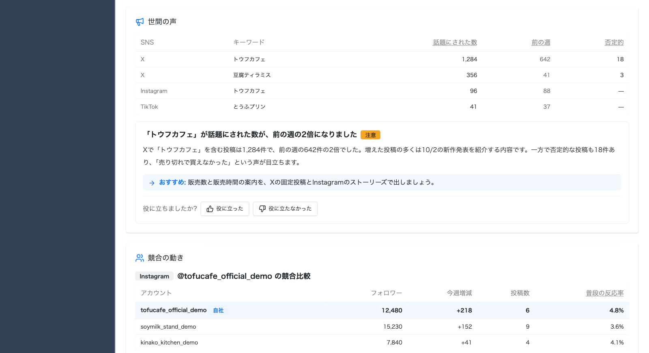Viewport: 649px width, 353px height.
Task: Click the value 642 in 前の週 column
Action: pyautogui.click(x=545, y=59)
